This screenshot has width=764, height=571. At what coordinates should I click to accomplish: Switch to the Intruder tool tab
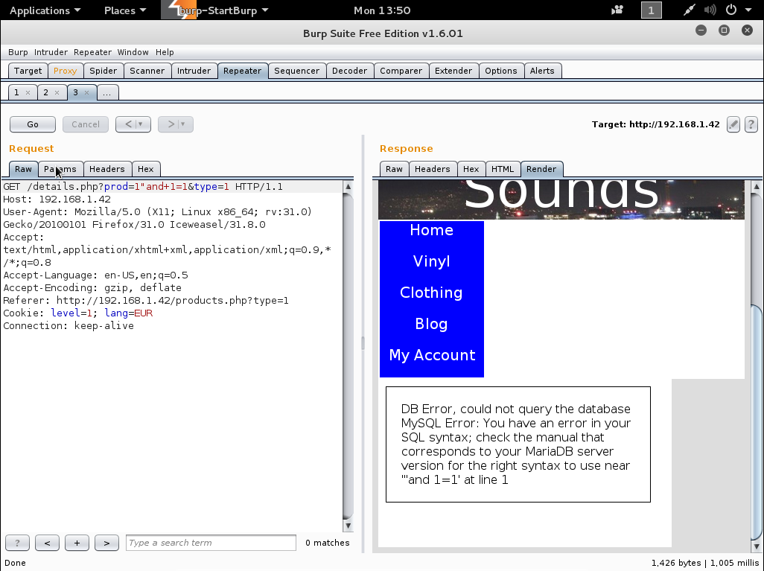click(194, 71)
